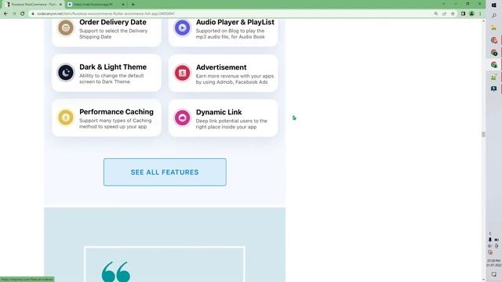Click the Audio Player & PlayList heading

click(x=235, y=22)
